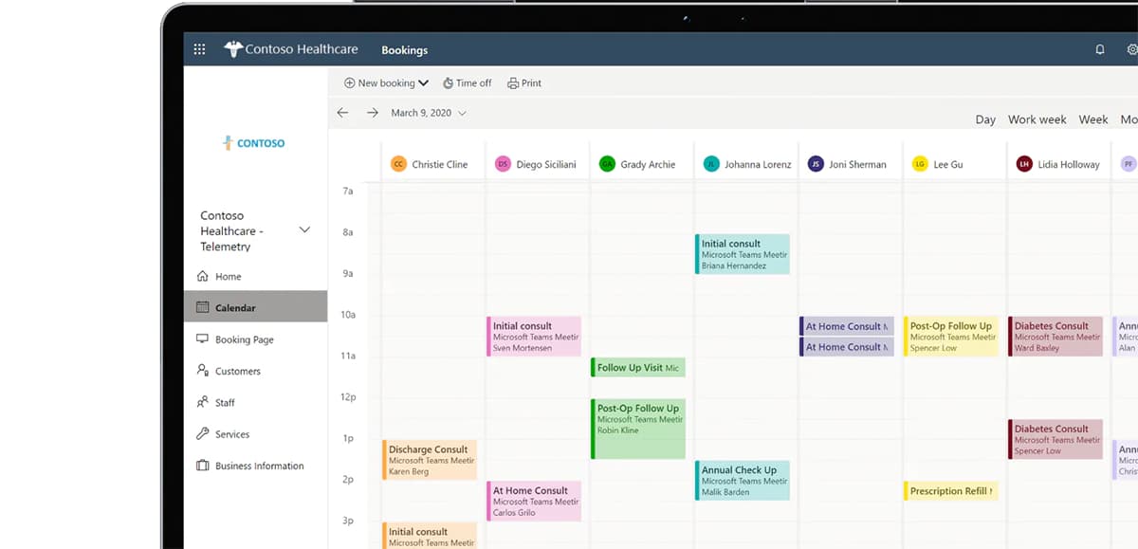Click Diego Siciliani's DS avatar
This screenshot has width=1138, height=549.
pyautogui.click(x=503, y=164)
